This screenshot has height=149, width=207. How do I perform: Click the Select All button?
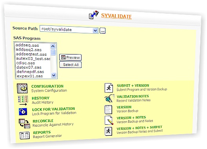(71, 65)
